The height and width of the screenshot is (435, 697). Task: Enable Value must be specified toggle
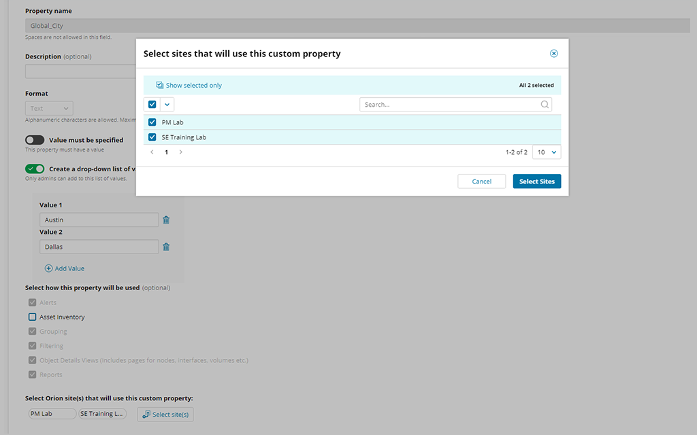35,139
